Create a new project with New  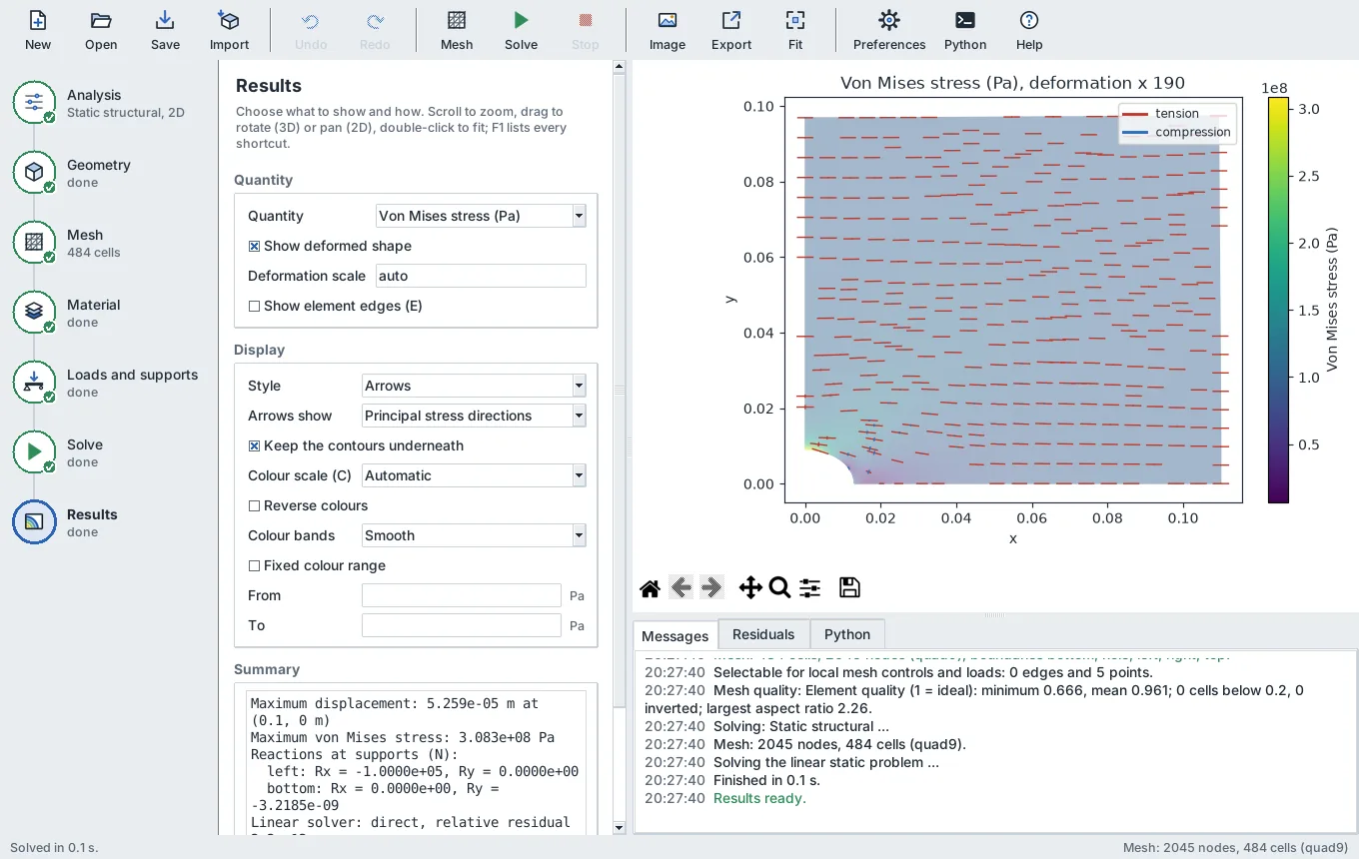coord(38,30)
